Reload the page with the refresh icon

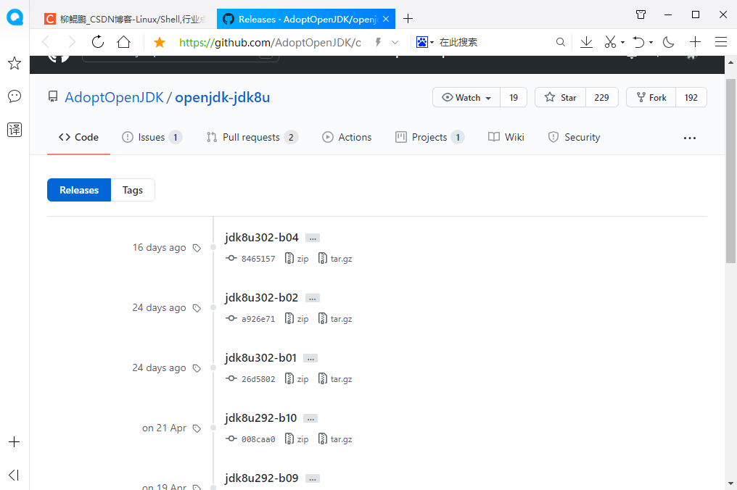pos(98,42)
